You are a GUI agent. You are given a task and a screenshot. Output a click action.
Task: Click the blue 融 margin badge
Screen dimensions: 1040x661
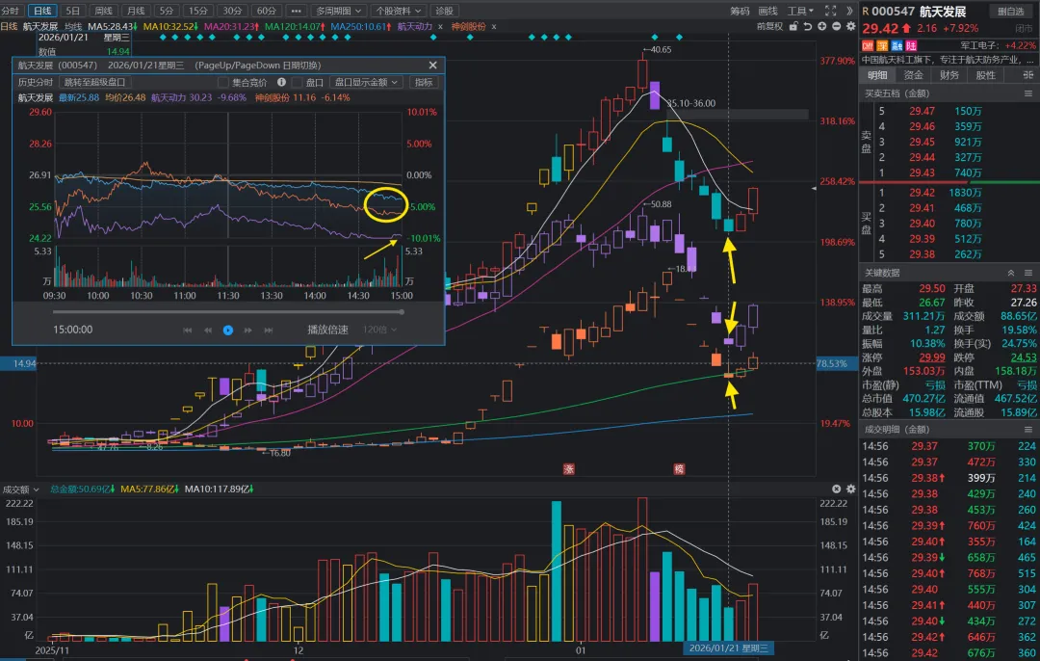tap(897, 46)
